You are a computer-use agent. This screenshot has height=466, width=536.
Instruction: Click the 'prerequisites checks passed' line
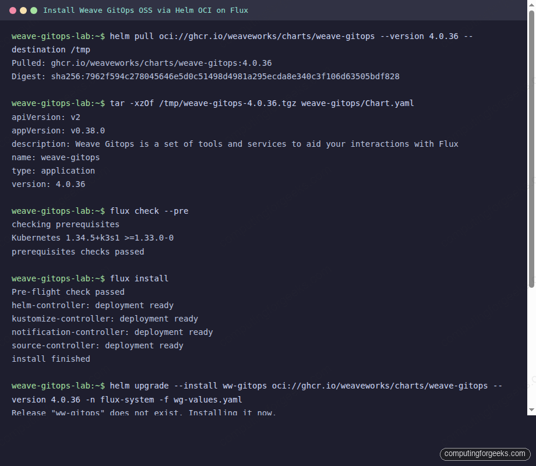point(78,252)
